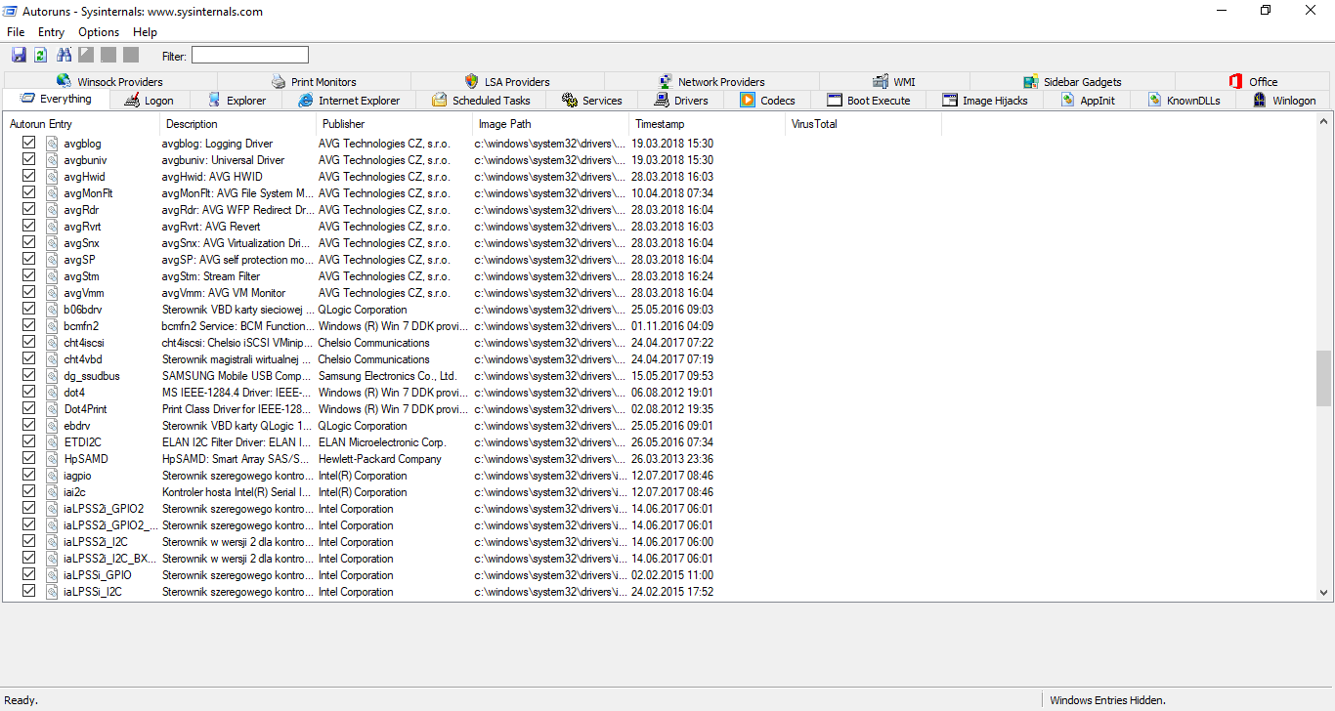This screenshot has width=1335, height=711.
Task: Select the iaLPSS2i_GPIO2 entry name
Action: [x=104, y=509]
